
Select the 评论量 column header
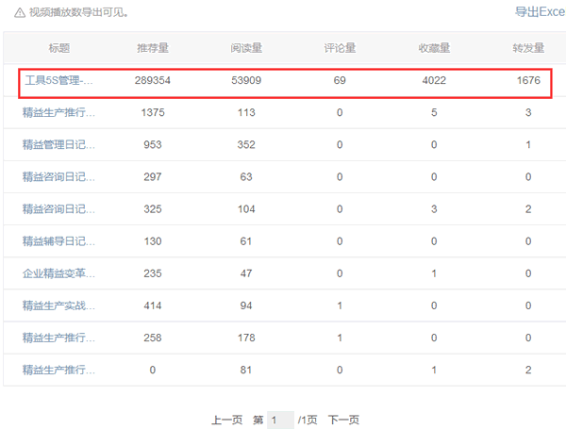point(340,48)
